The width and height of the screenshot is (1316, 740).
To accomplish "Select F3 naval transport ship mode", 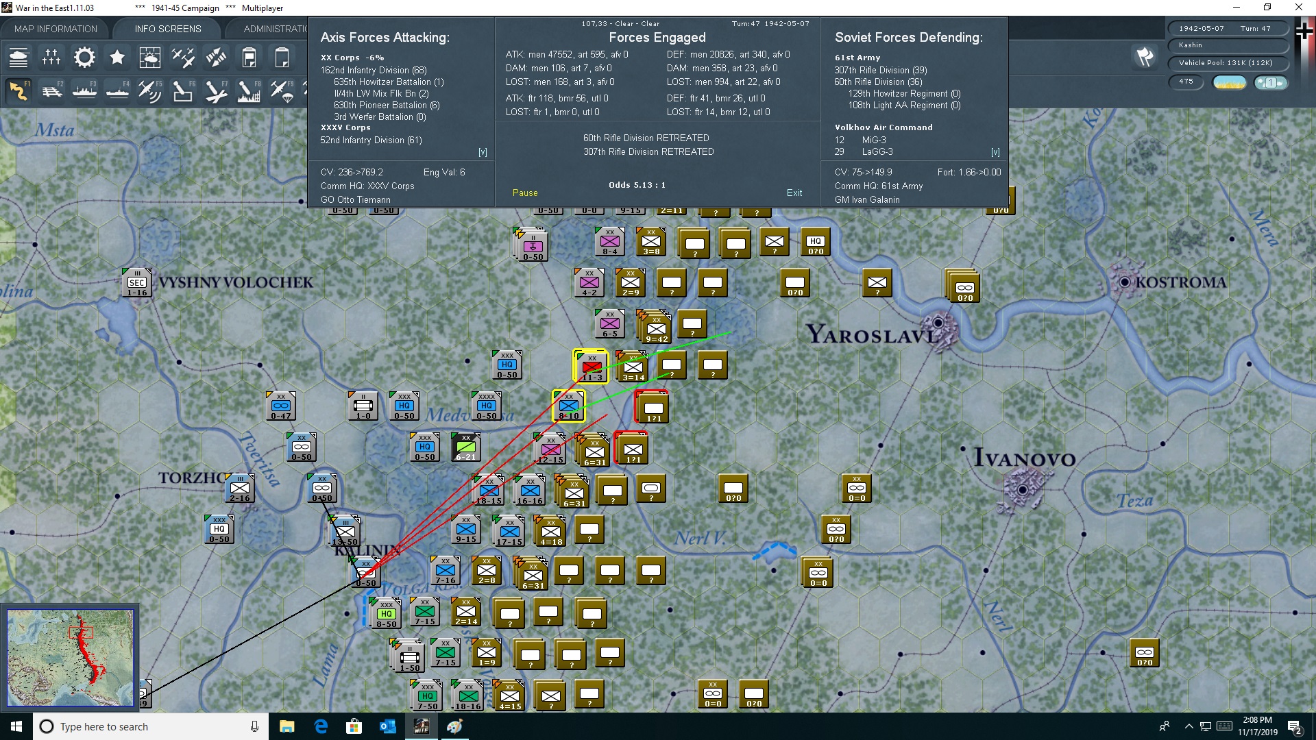I will (84, 91).
